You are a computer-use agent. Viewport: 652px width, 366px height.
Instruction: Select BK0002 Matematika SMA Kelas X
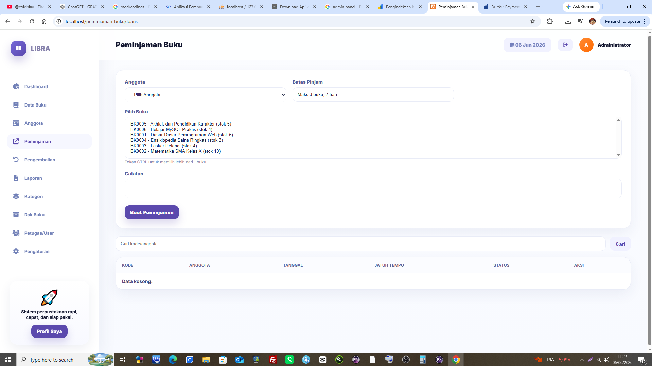point(176,151)
